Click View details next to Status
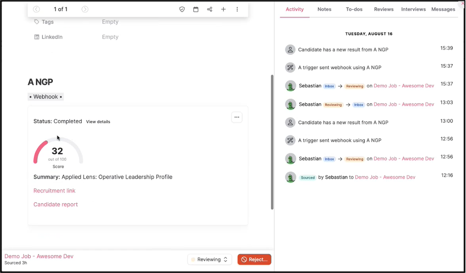The width and height of the screenshot is (466, 273). pyautogui.click(x=98, y=122)
